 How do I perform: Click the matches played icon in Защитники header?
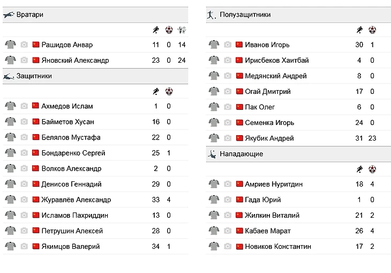(156, 92)
